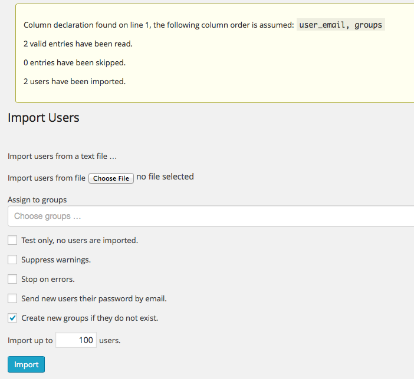Screen dimensions: 414x379
Task: Click the 'Test only, no users are imported' label
Action: click(x=80, y=240)
